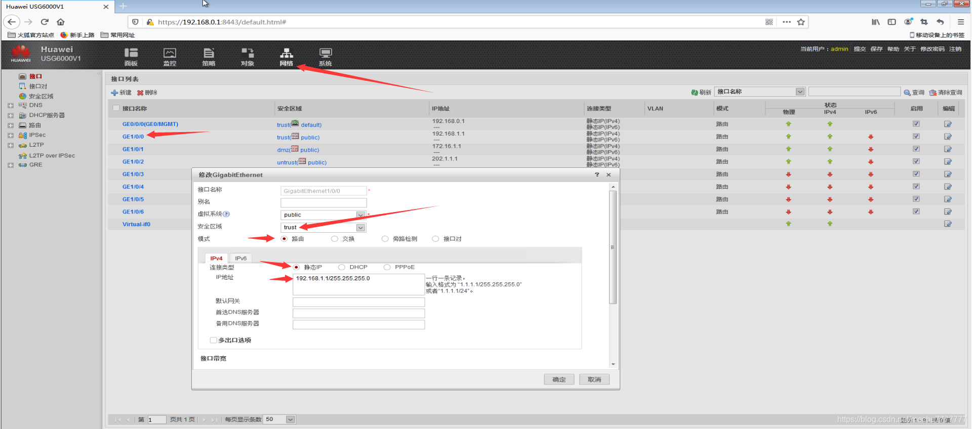This screenshot has height=429, width=972.
Task: Expand L2TP tree node
Action: [x=11, y=145]
